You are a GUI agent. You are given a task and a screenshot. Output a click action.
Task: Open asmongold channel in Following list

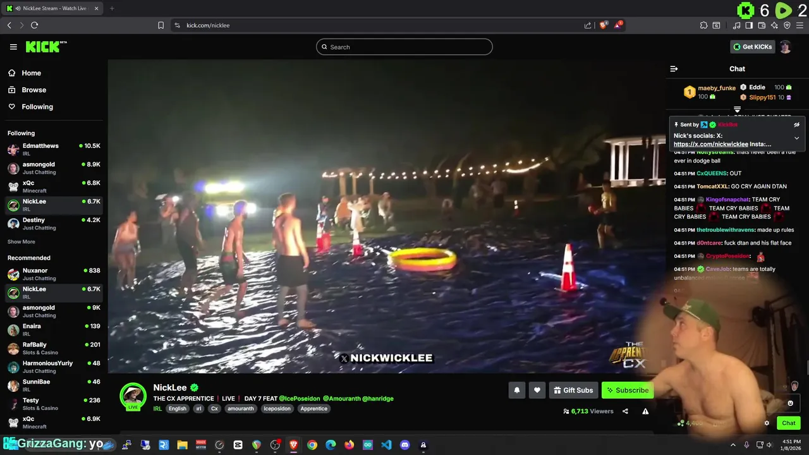click(54, 168)
